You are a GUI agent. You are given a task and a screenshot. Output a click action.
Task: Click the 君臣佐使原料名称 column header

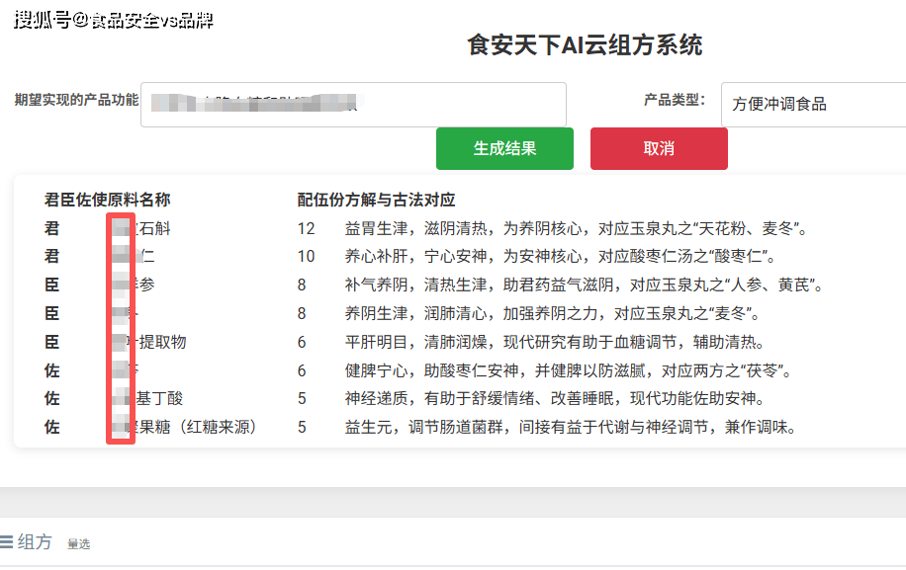107,200
